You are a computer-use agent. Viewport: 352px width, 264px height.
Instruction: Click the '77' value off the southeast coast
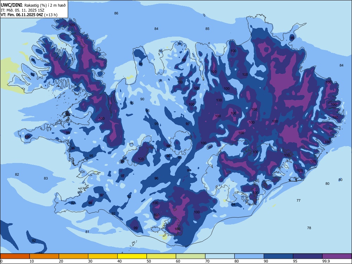[298, 201]
